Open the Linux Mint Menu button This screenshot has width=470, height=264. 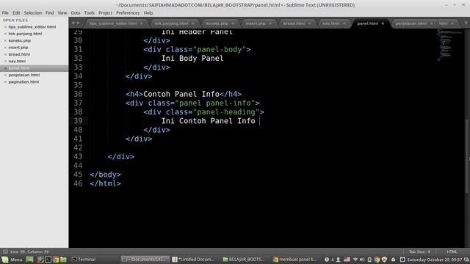[12, 260]
